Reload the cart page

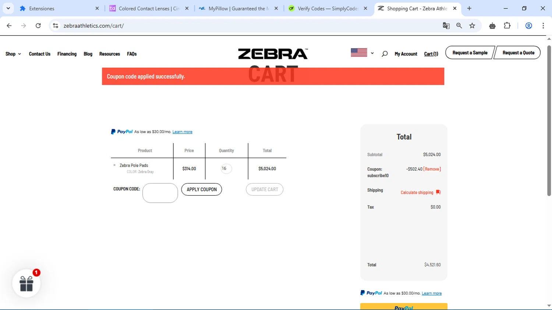[38, 25]
